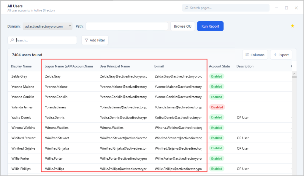Click the Enabled badge for Zelda Gray
The width and height of the screenshot is (304, 176).
coord(216,76)
